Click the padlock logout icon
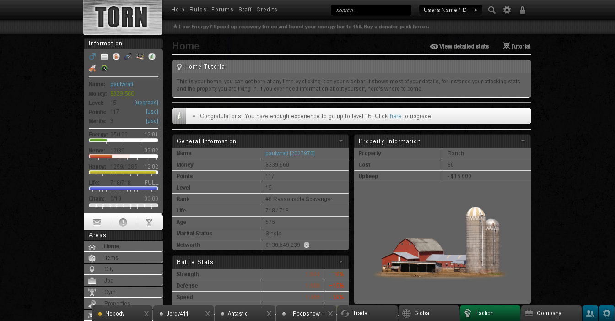The image size is (615, 321). coord(523,10)
